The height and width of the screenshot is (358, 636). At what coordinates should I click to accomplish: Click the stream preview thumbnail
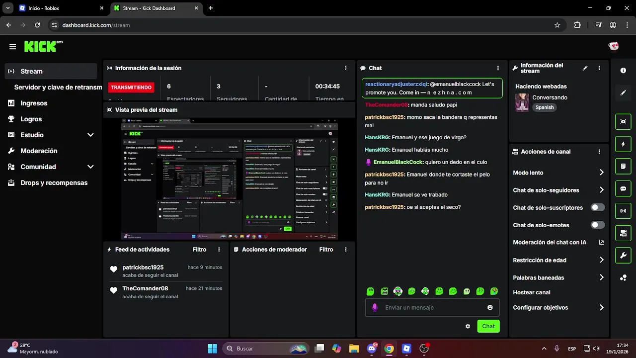[230, 179]
